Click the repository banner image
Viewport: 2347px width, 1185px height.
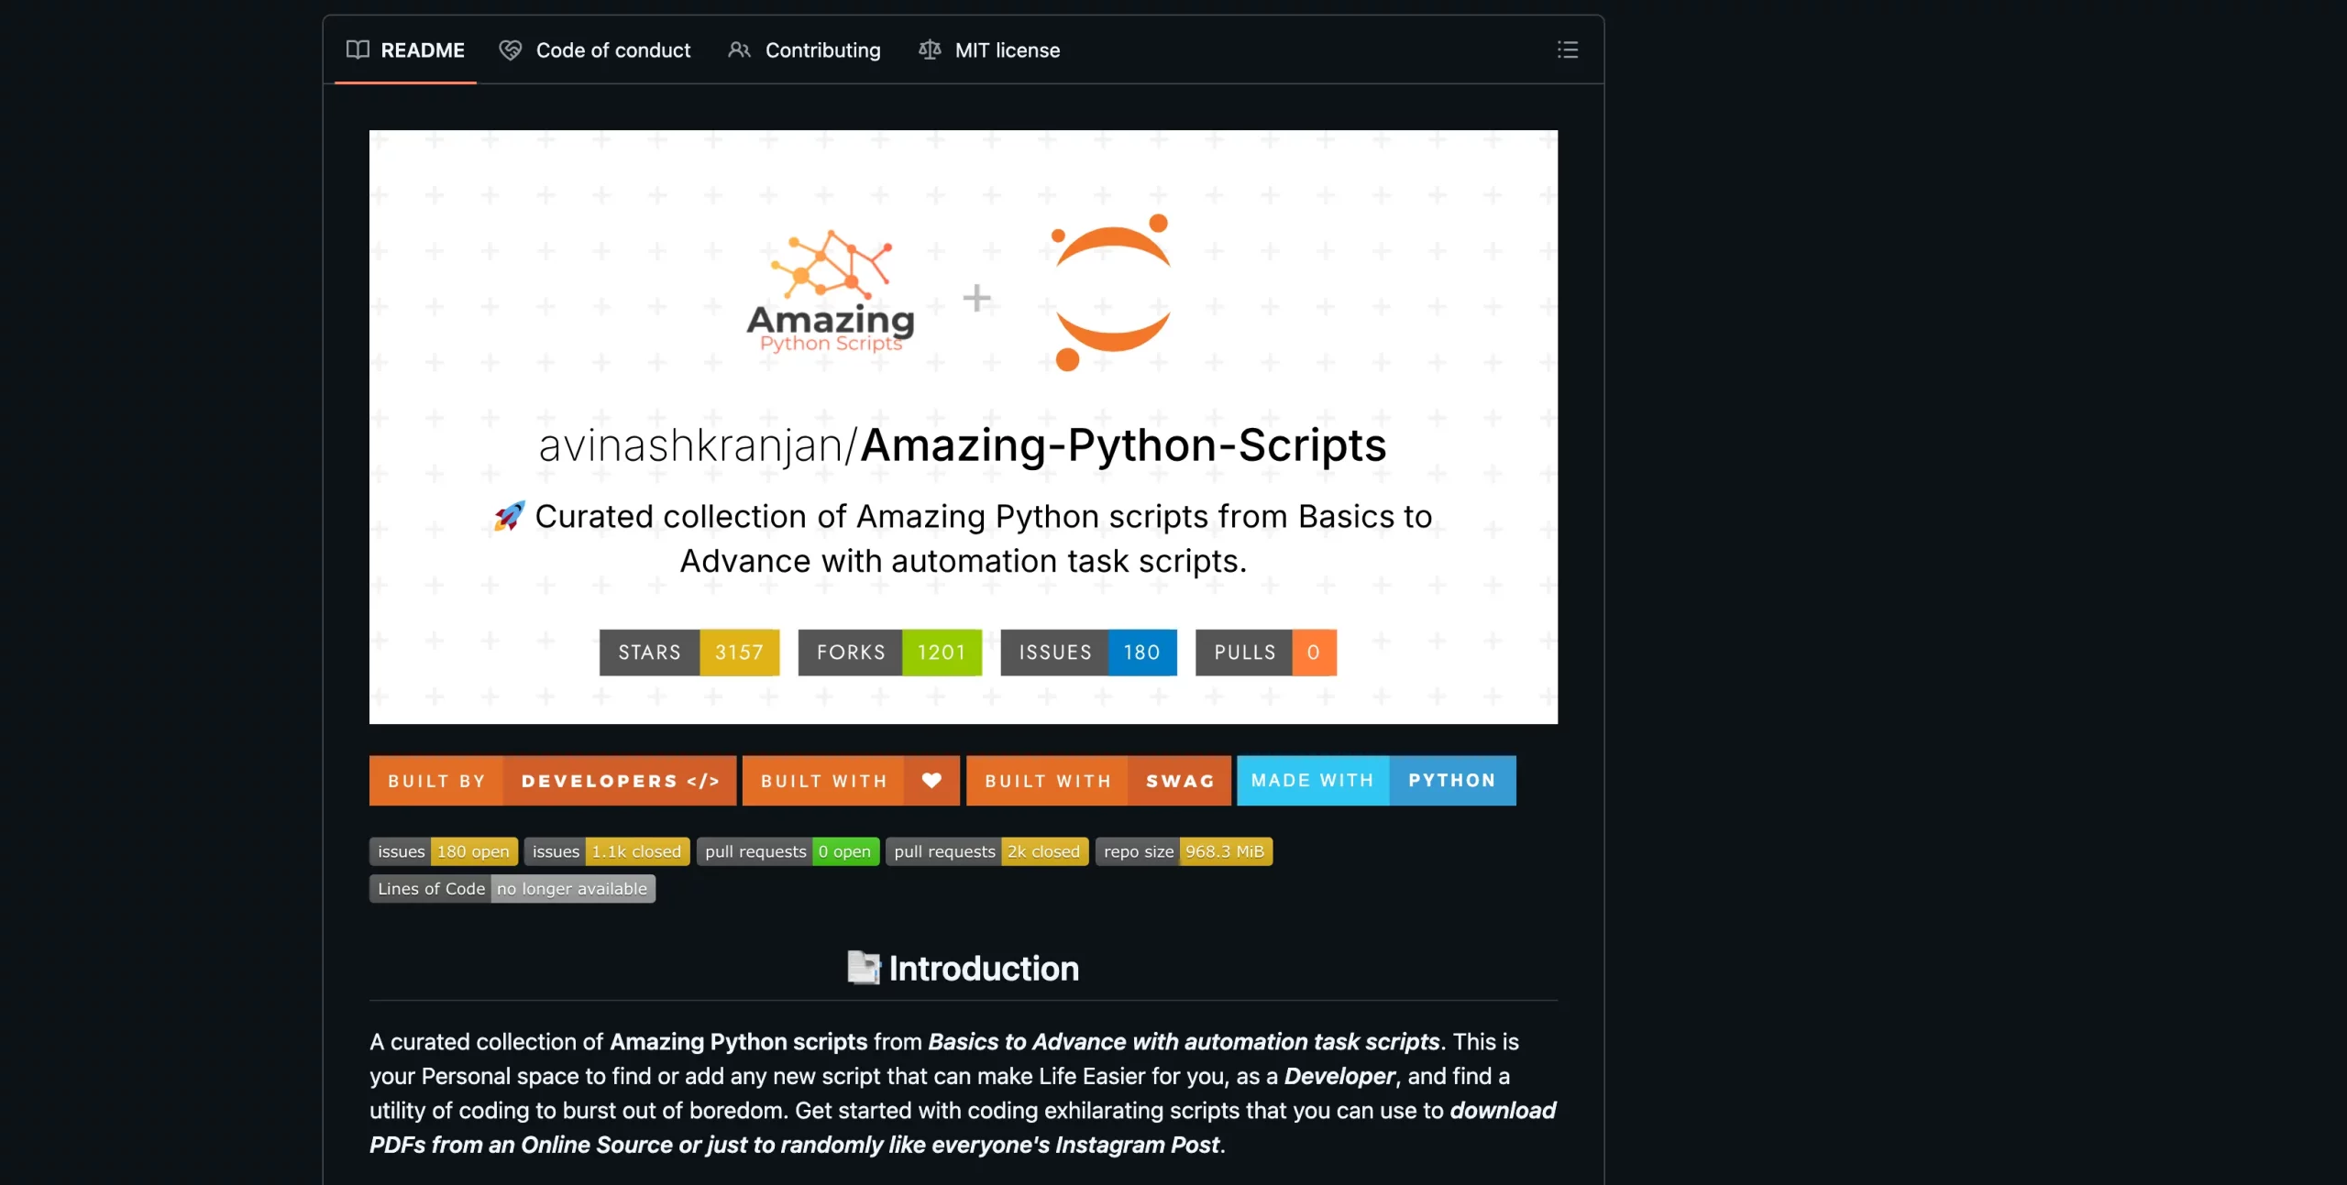pos(964,426)
